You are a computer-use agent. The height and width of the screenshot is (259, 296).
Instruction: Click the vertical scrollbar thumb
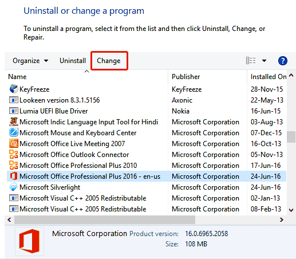coord(291,137)
